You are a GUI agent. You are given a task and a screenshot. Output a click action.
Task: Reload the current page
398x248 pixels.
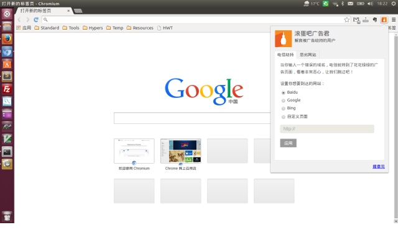coord(36,20)
